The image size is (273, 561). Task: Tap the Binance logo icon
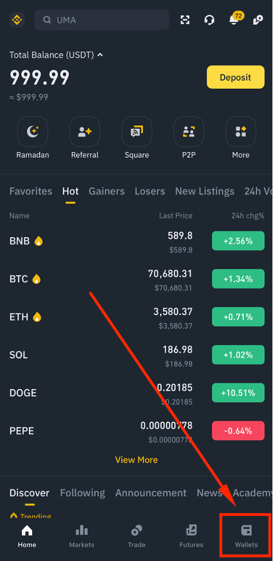tap(17, 20)
